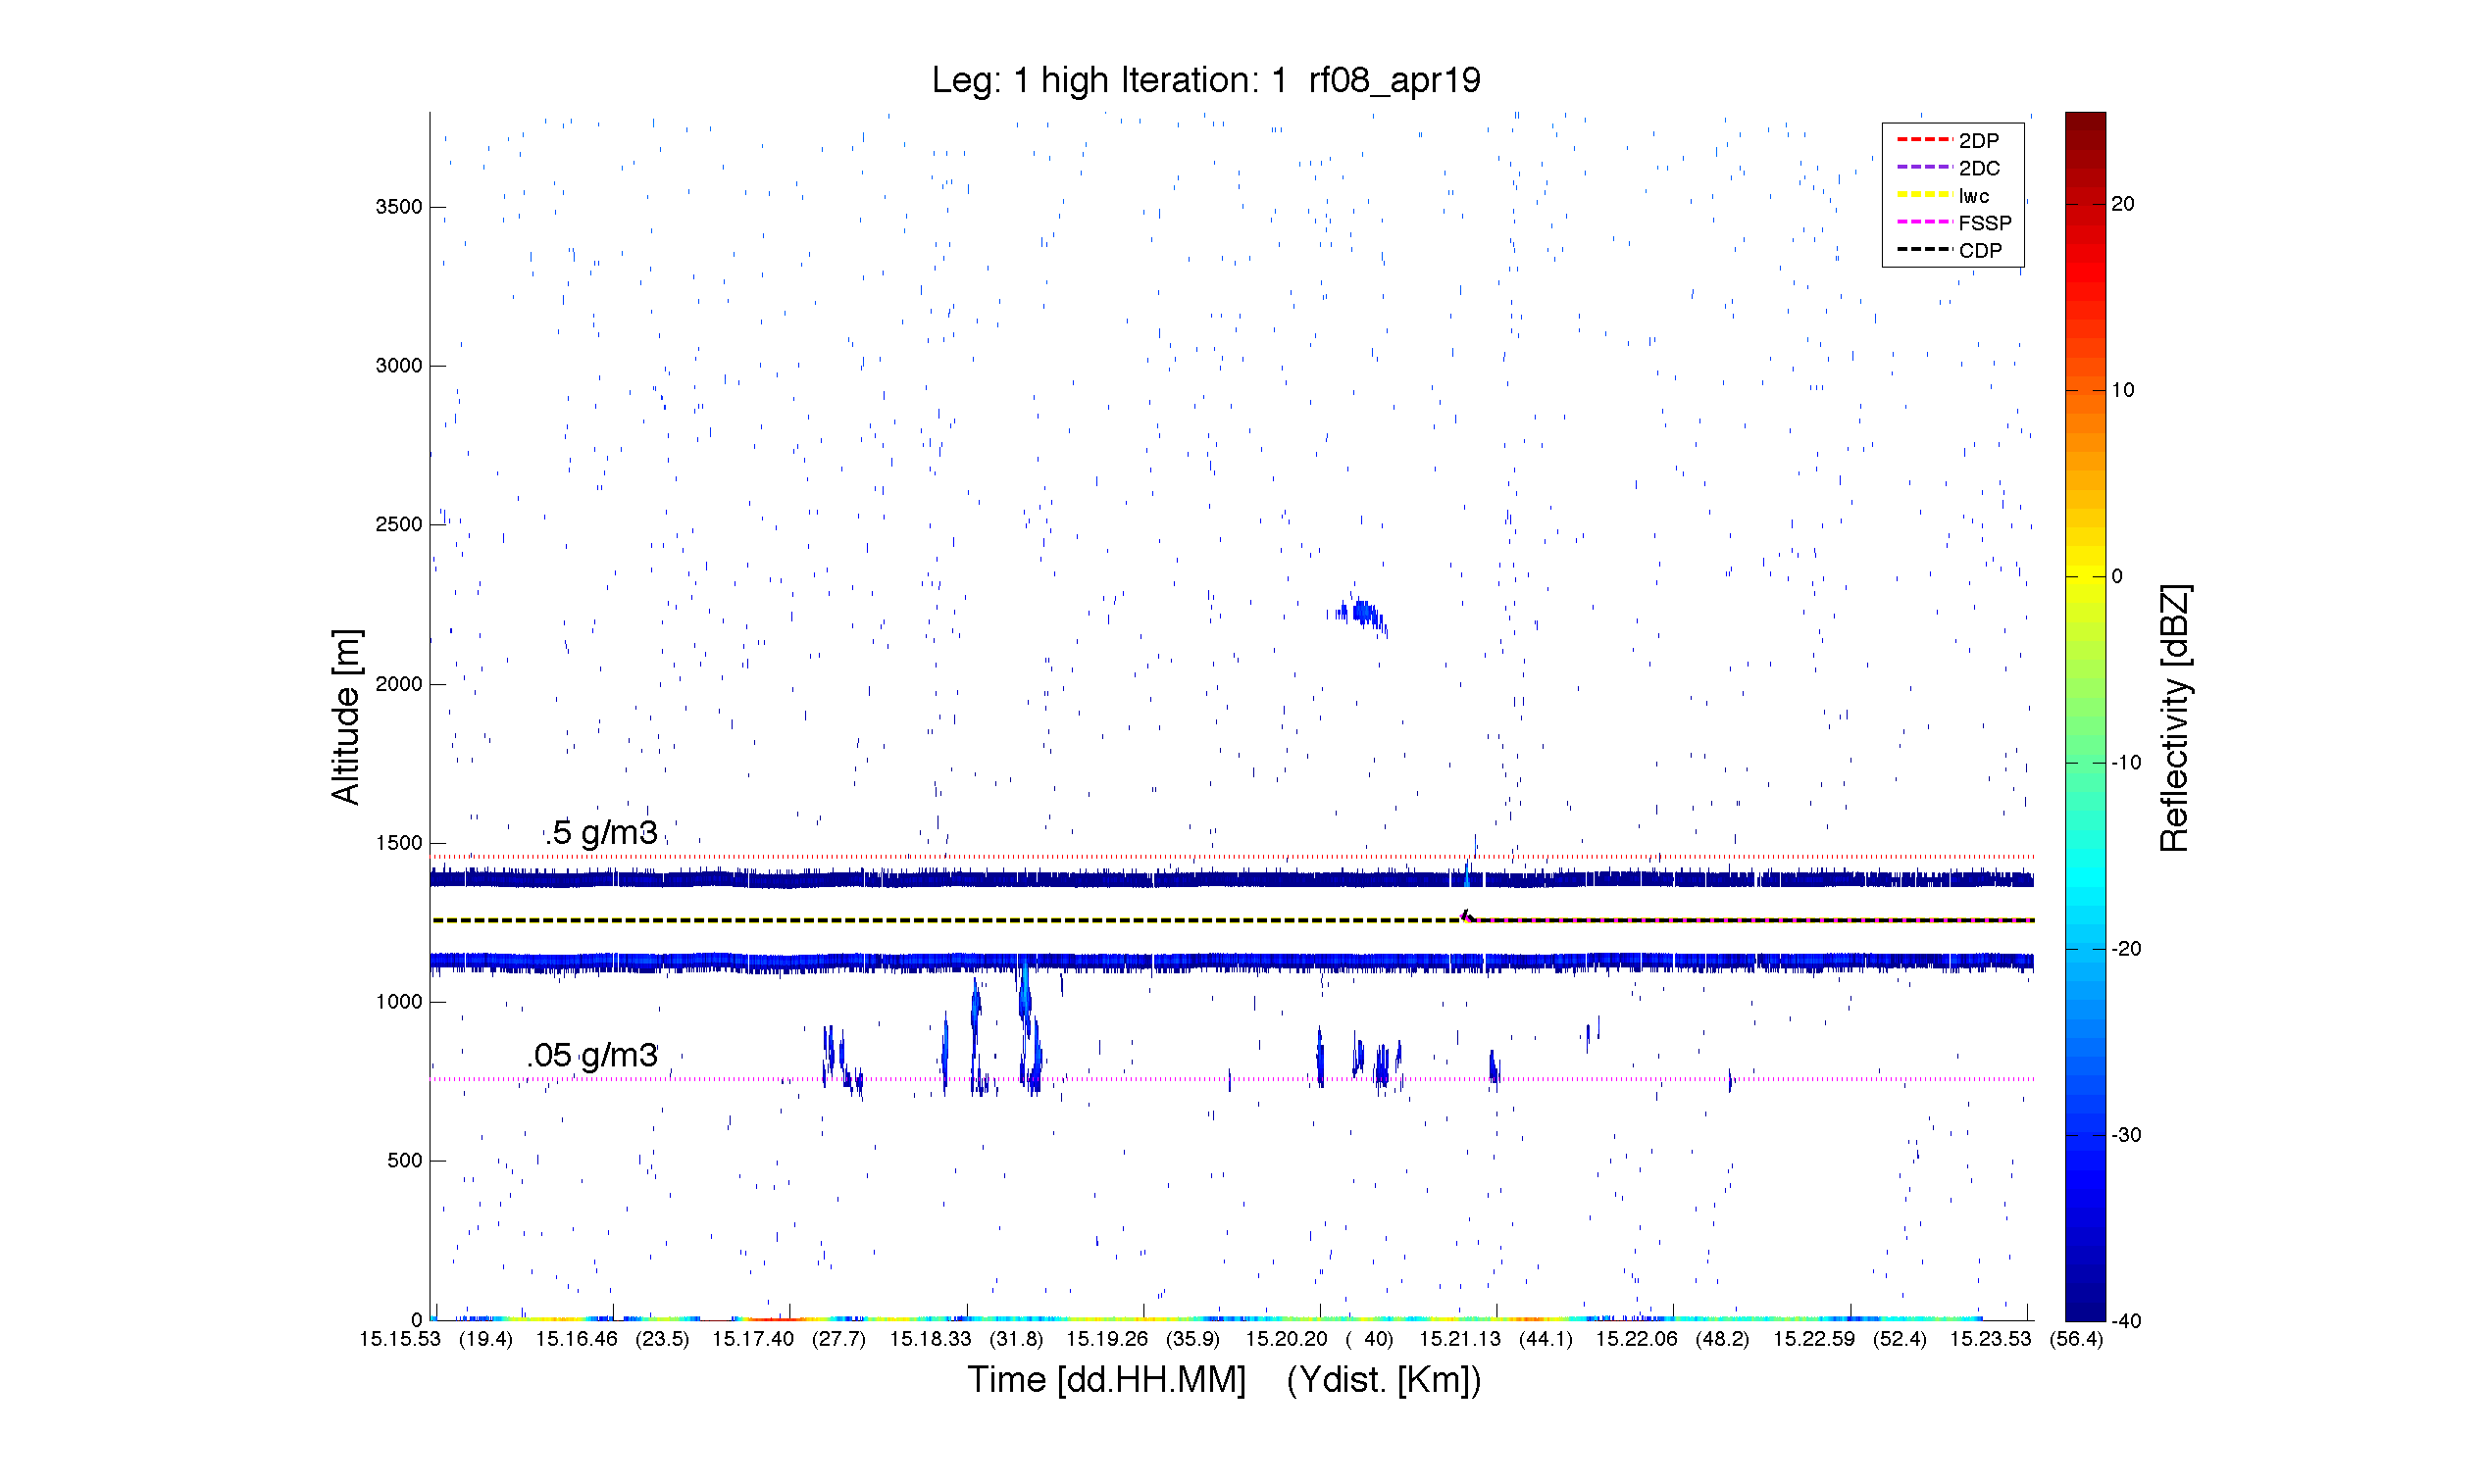Click the 3000 altitude tick label

[398, 366]
